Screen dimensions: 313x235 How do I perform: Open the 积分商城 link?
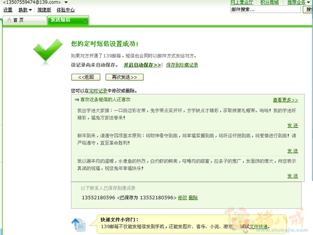(269, 3)
